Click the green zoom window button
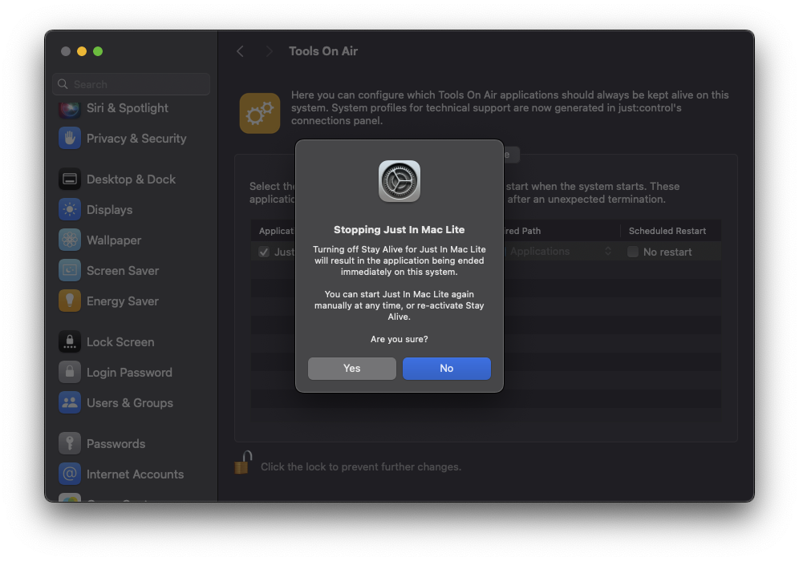 point(98,51)
